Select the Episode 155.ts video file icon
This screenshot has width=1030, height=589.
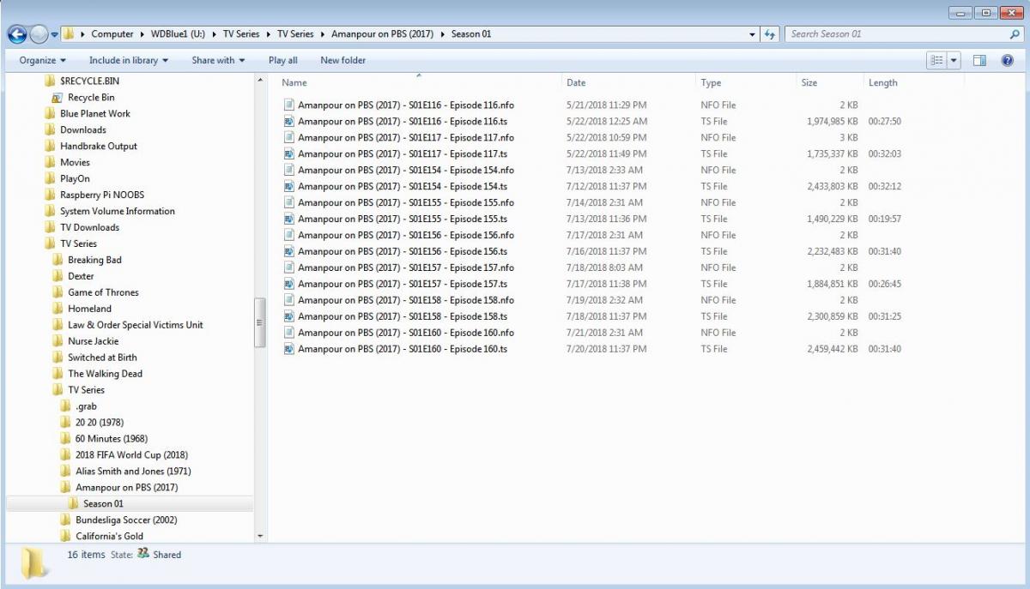289,219
